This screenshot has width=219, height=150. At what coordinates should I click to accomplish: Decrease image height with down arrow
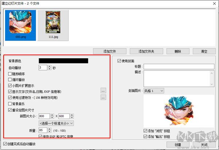click(x=72, y=117)
